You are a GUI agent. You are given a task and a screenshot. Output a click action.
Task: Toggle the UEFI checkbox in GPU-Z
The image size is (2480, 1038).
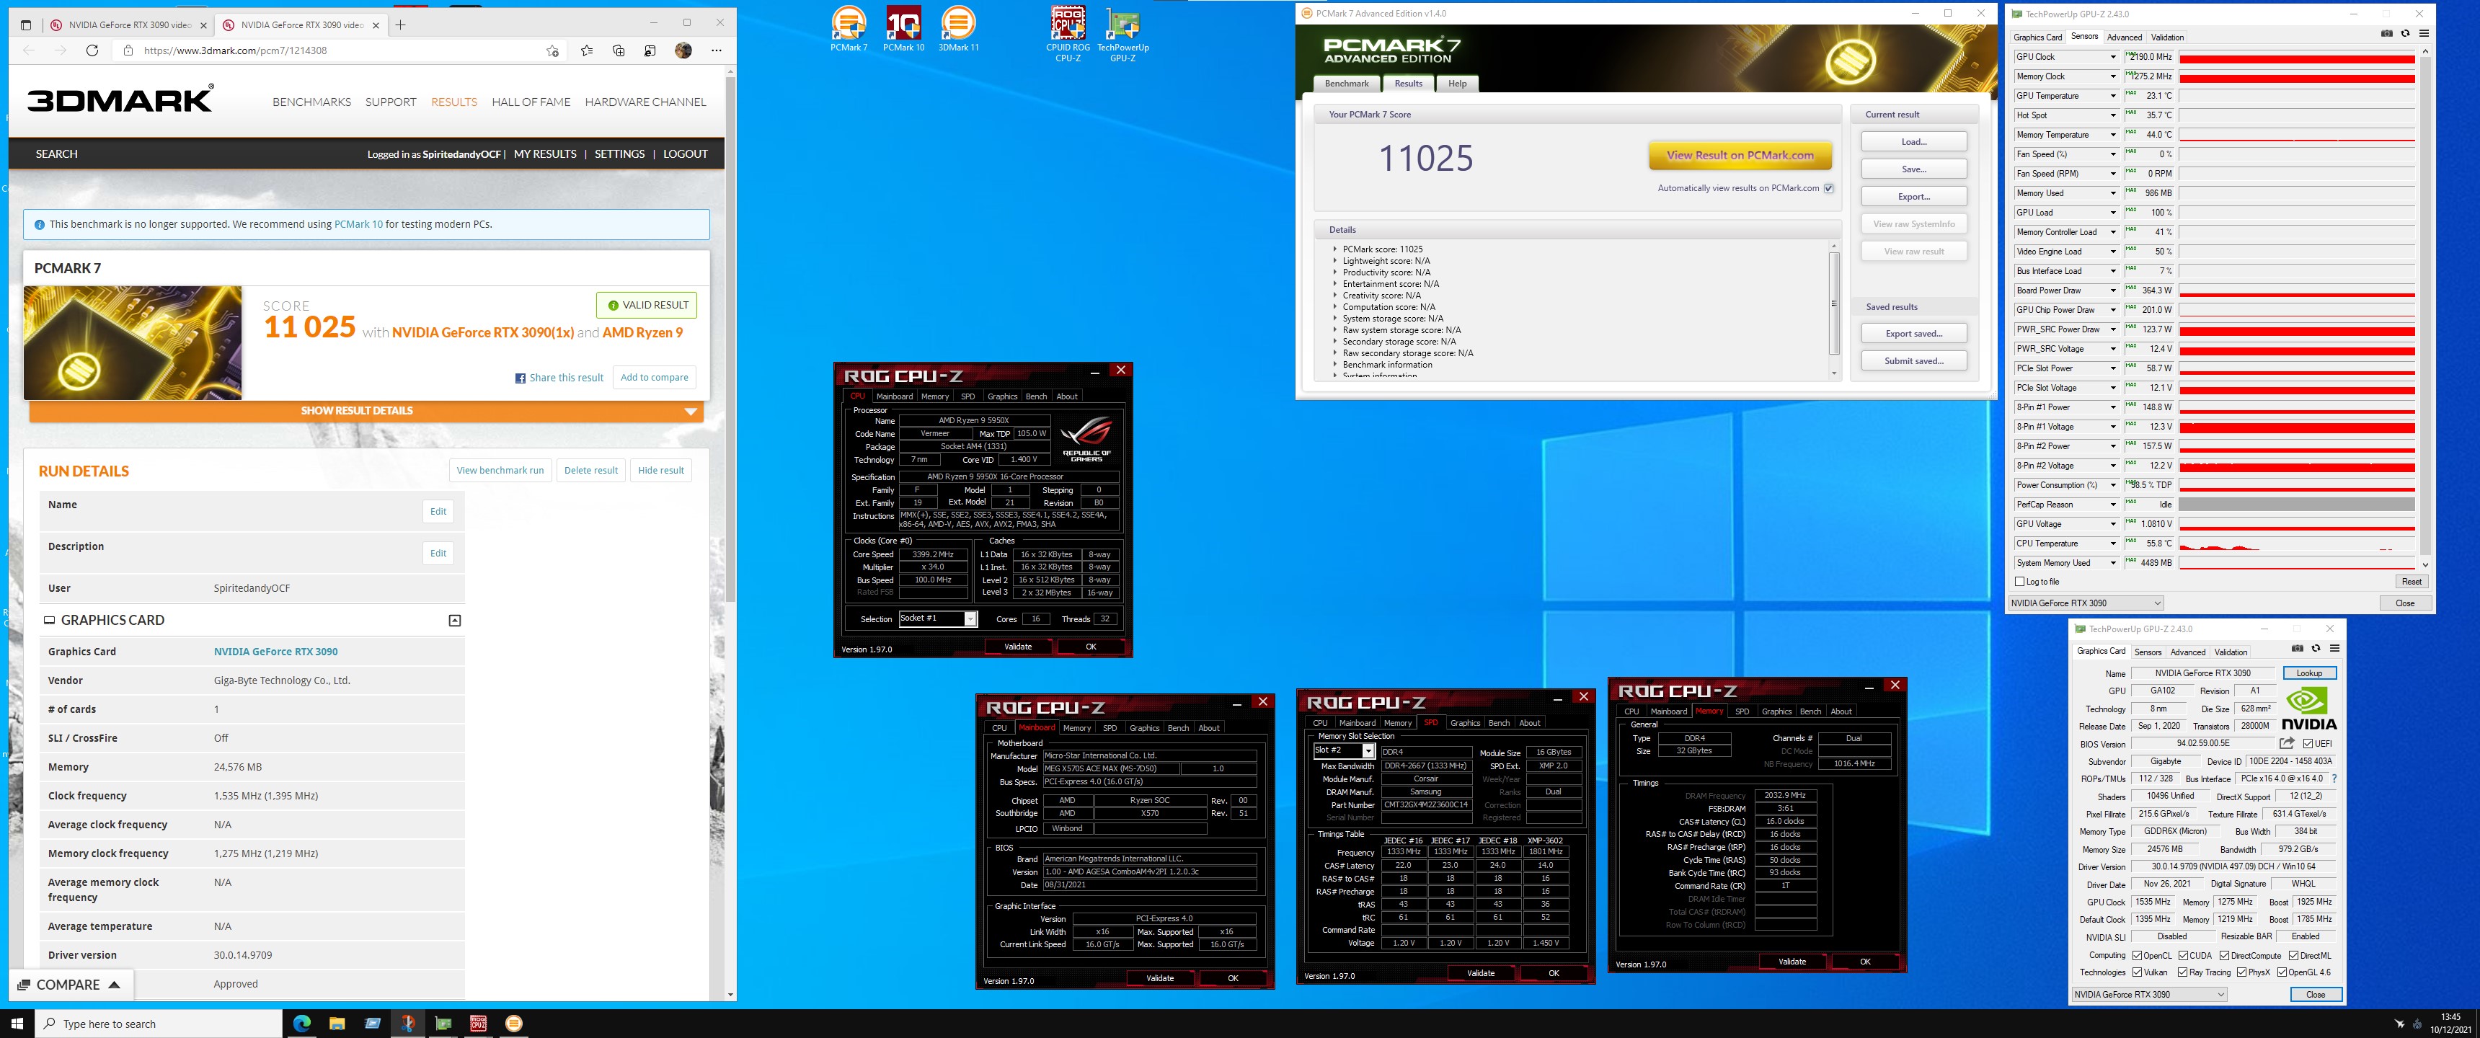pos(2308,743)
